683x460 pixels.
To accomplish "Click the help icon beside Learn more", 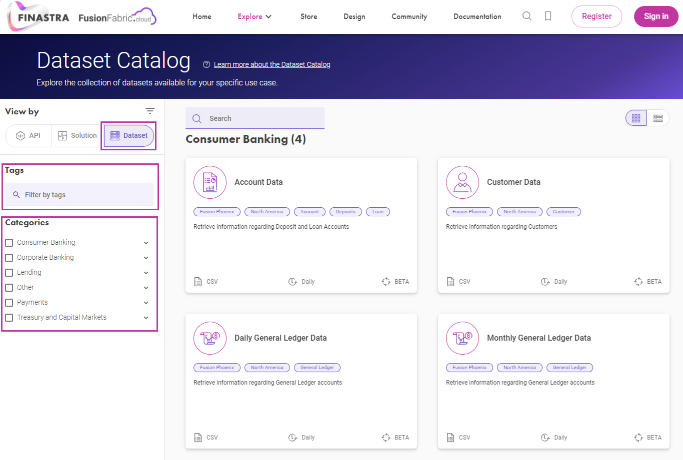I will tap(206, 64).
